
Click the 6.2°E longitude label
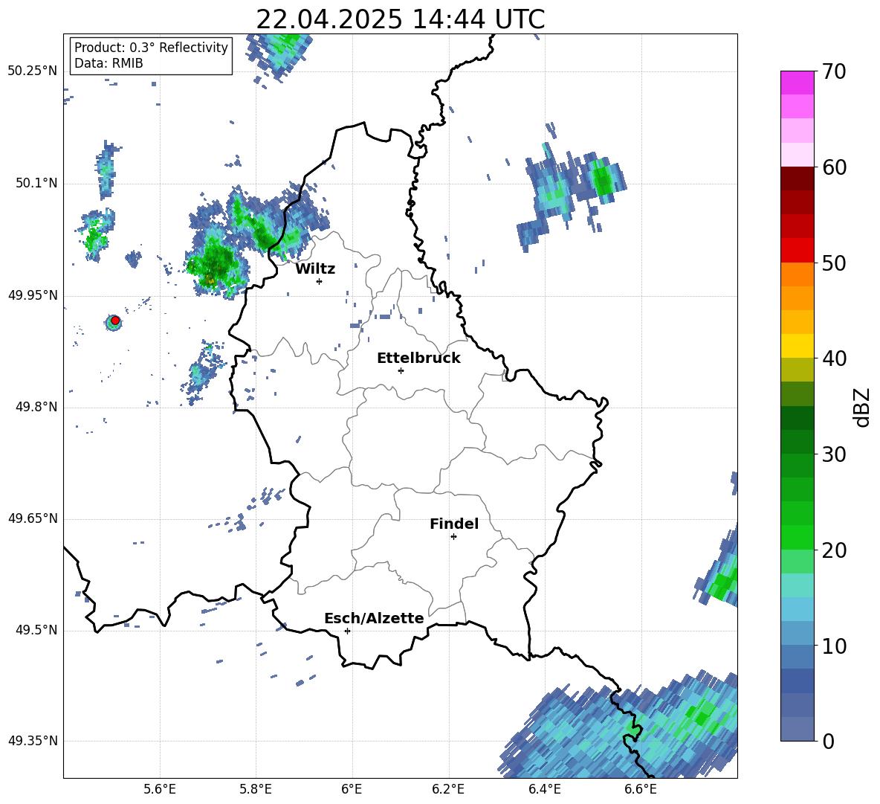point(448,789)
